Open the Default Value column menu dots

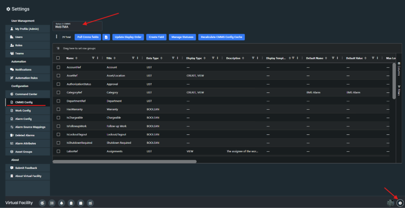point(377,58)
